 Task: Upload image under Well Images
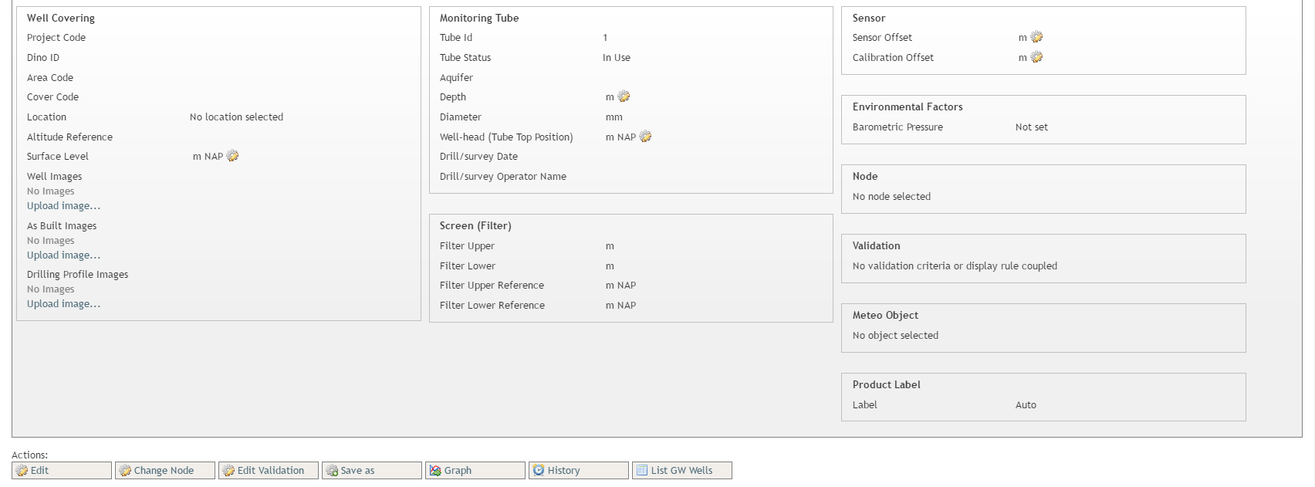pos(63,206)
